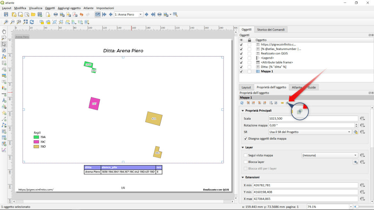Viewport: 374px width, 210px height.
Task: Tick the Blocca layer checkbox
Action: [x=246, y=162]
